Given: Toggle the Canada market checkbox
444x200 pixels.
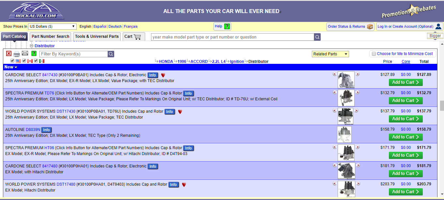Looking at the screenshot, I should coord(24,61).
